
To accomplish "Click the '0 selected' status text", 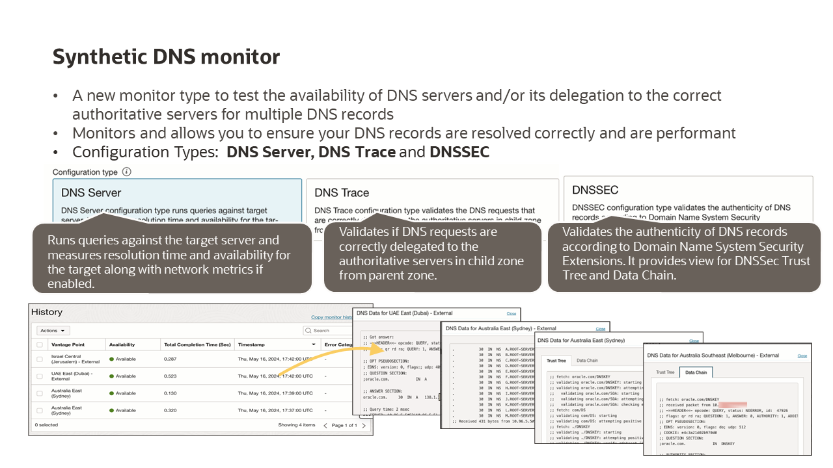I will click(x=46, y=425).
